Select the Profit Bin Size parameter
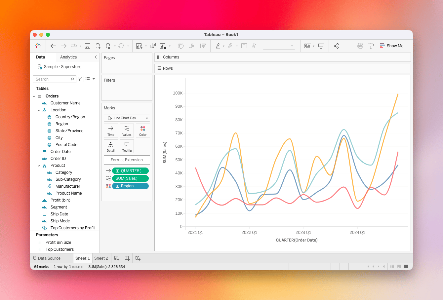The height and width of the screenshot is (300, 443). pyautogui.click(x=58, y=243)
